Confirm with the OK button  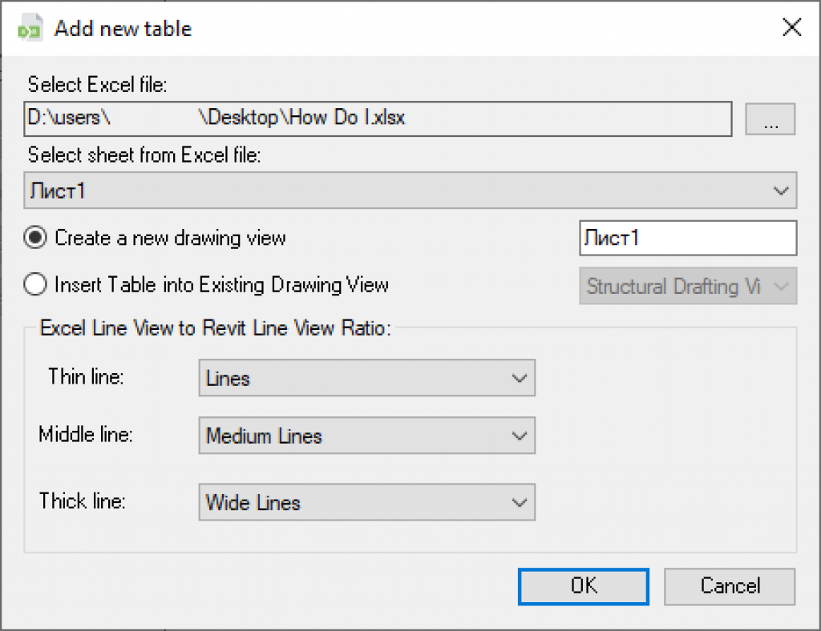pos(584,587)
